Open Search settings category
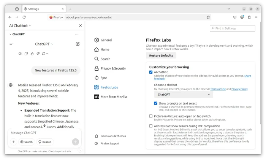The height and width of the screenshot is (160, 266). point(102,59)
